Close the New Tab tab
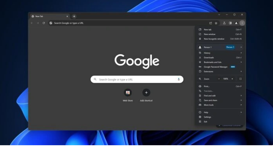 click(x=67, y=17)
